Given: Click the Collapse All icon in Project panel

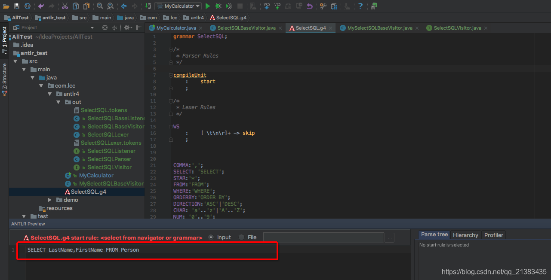Looking at the screenshot, I should click(114, 27).
